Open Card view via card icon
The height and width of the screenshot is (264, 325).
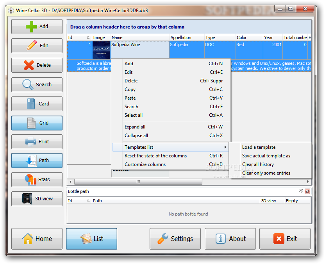point(31,103)
